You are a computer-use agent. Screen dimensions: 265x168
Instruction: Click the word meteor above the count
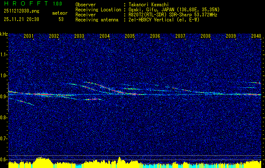click(60, 13)
